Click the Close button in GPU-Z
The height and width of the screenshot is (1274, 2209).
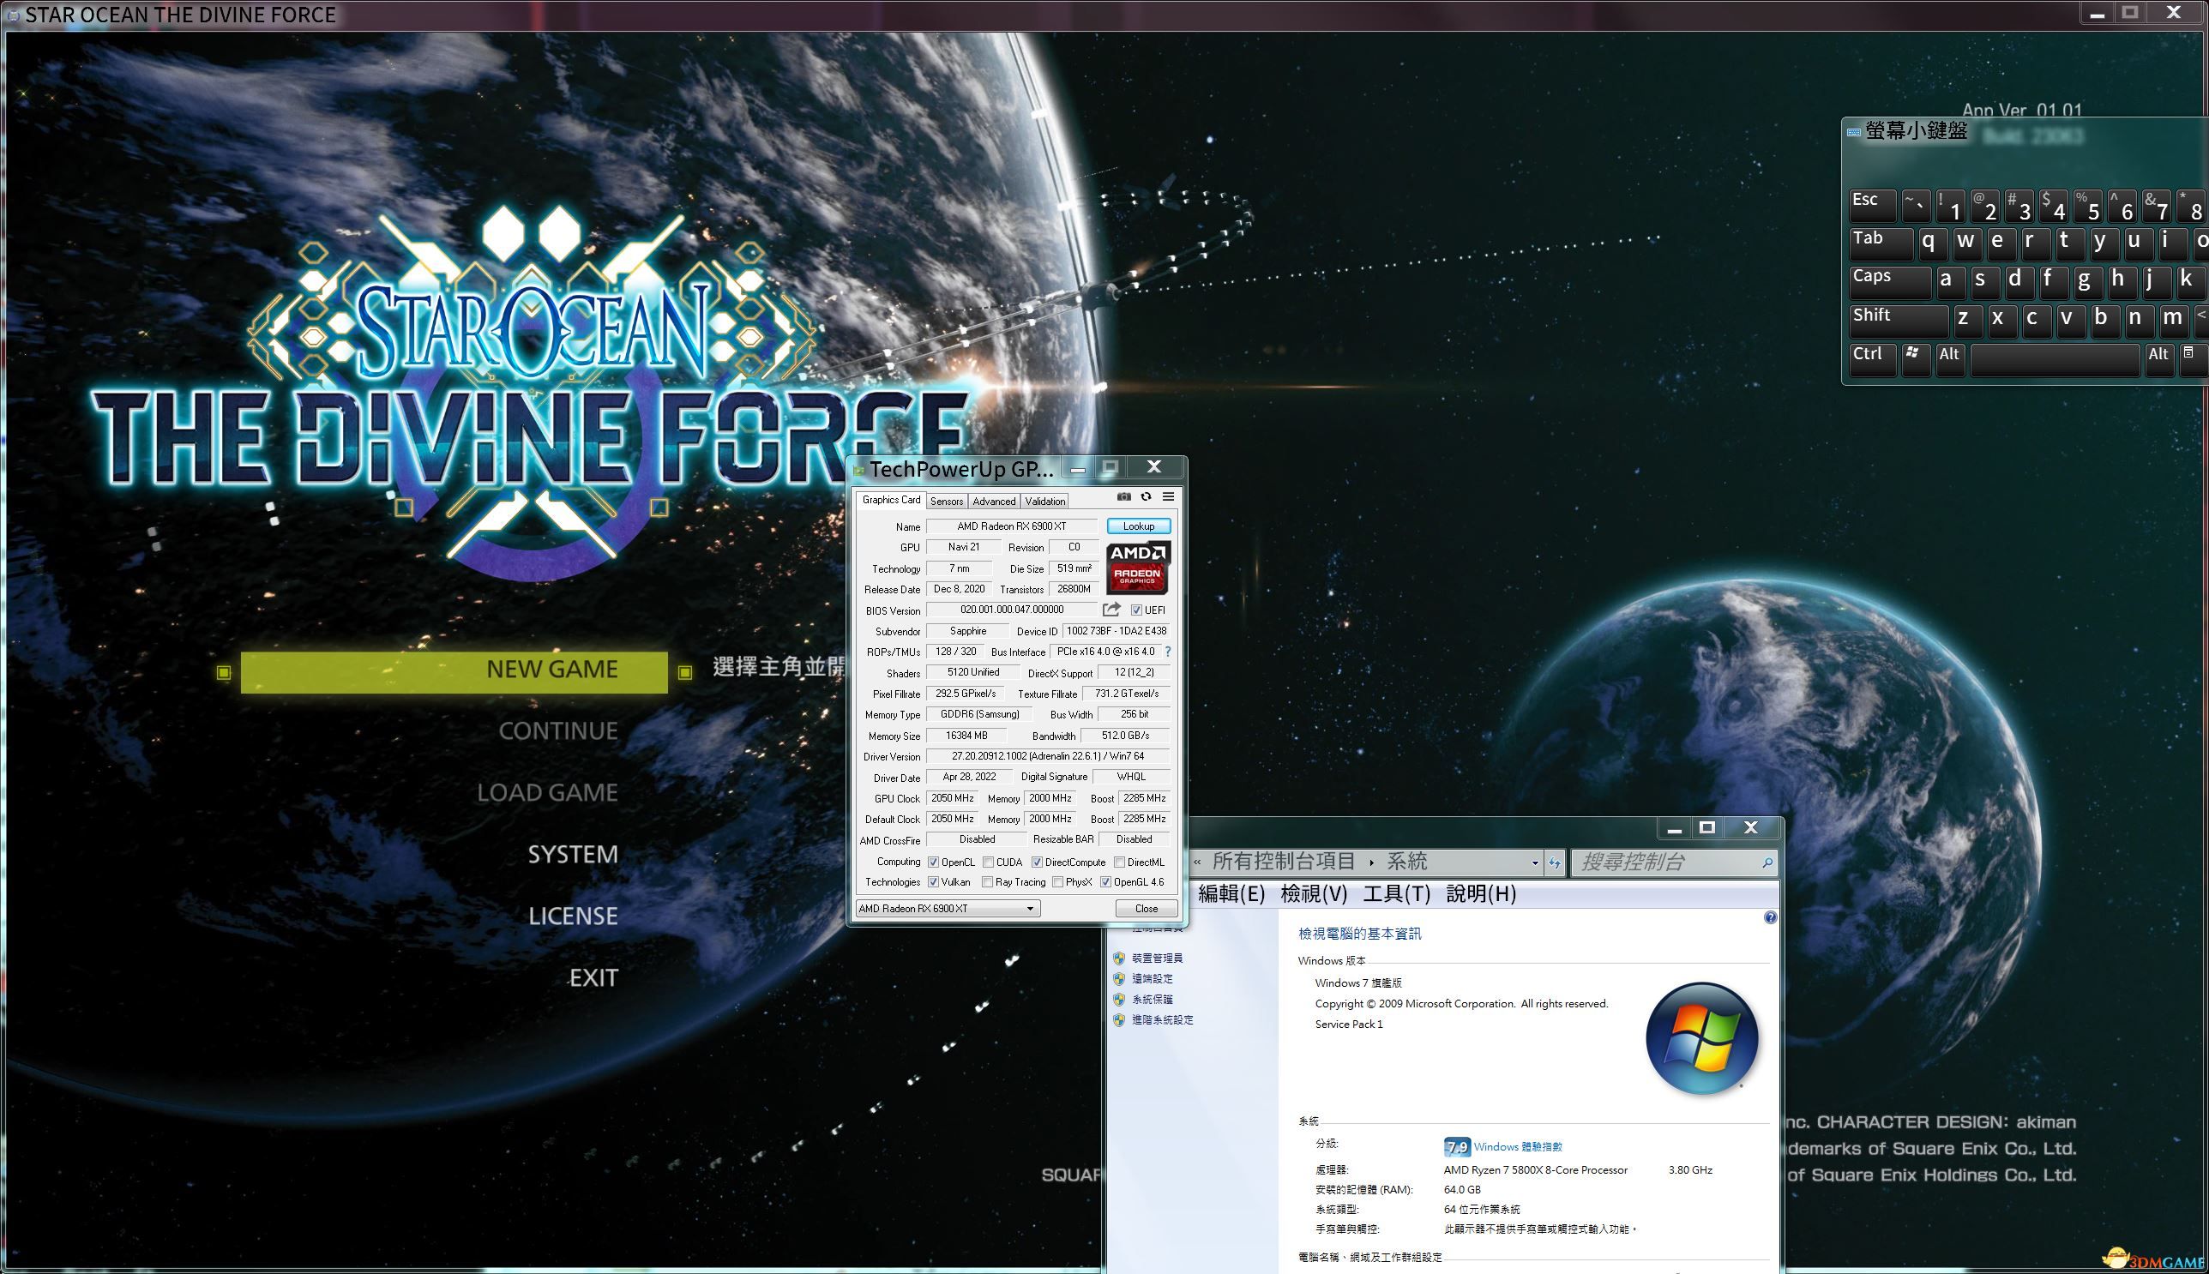coord(1146,909)
